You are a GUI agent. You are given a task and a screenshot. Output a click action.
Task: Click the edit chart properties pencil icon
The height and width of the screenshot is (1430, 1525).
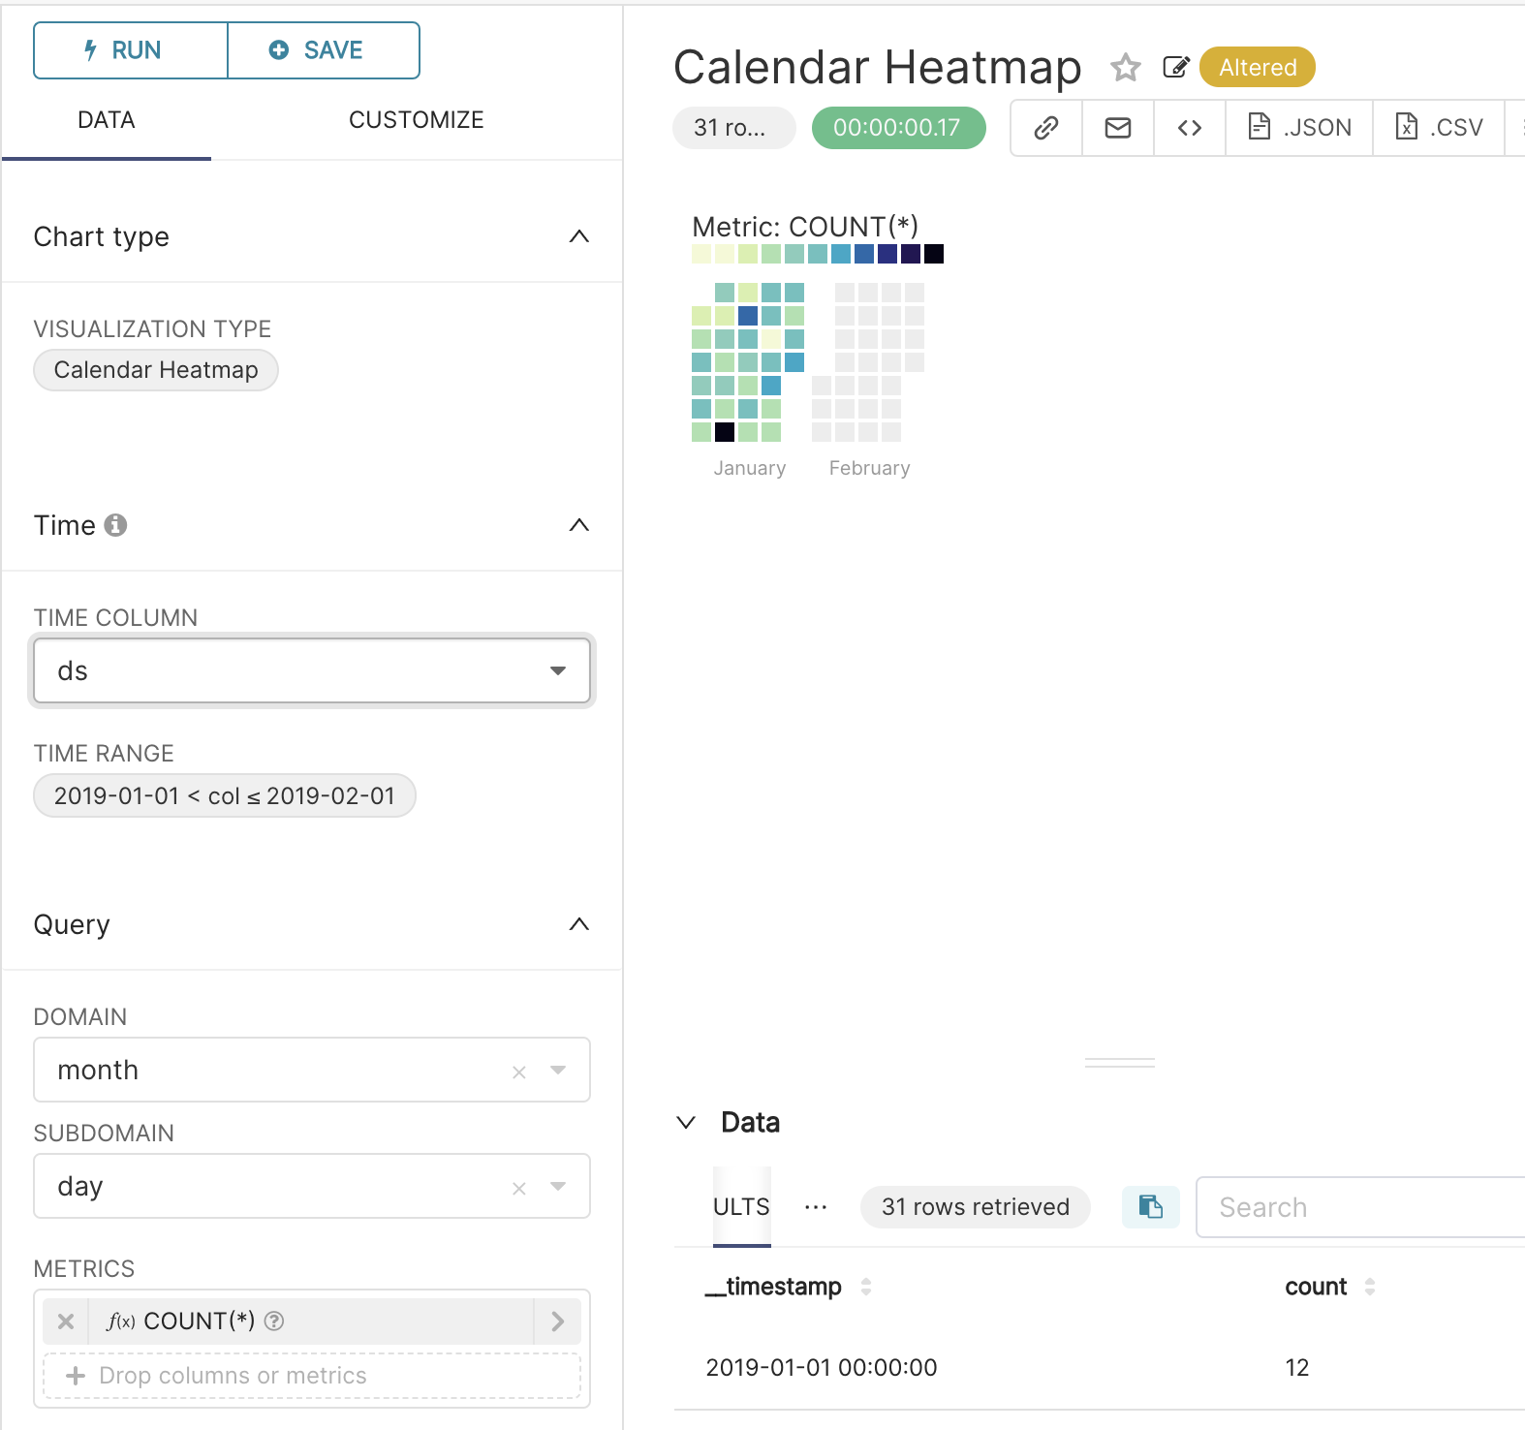click(x=1175, y=68)
